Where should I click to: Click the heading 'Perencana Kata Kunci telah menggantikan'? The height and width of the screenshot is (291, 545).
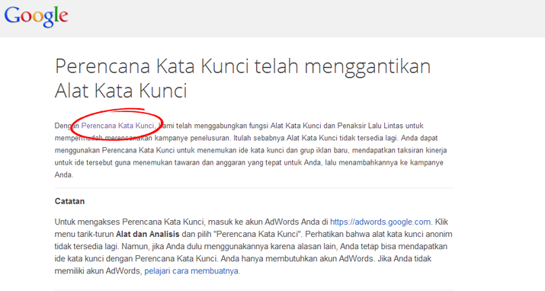[242, 66]
